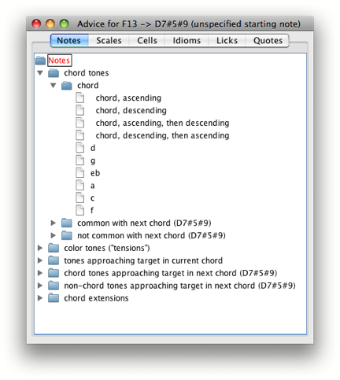Click the document icon beside 'chord, descending'
The height and width of the screenshot is (380, 340).
[80, 110]
